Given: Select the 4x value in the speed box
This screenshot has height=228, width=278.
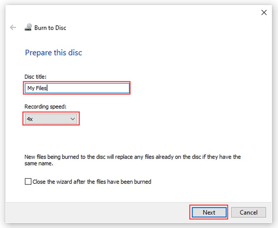Looking at the screenshot, I should point(31,119).
